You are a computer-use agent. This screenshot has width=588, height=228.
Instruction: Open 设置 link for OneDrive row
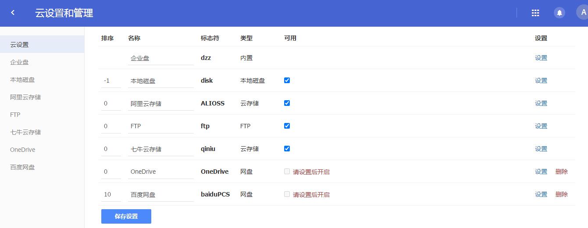(541, 172)
